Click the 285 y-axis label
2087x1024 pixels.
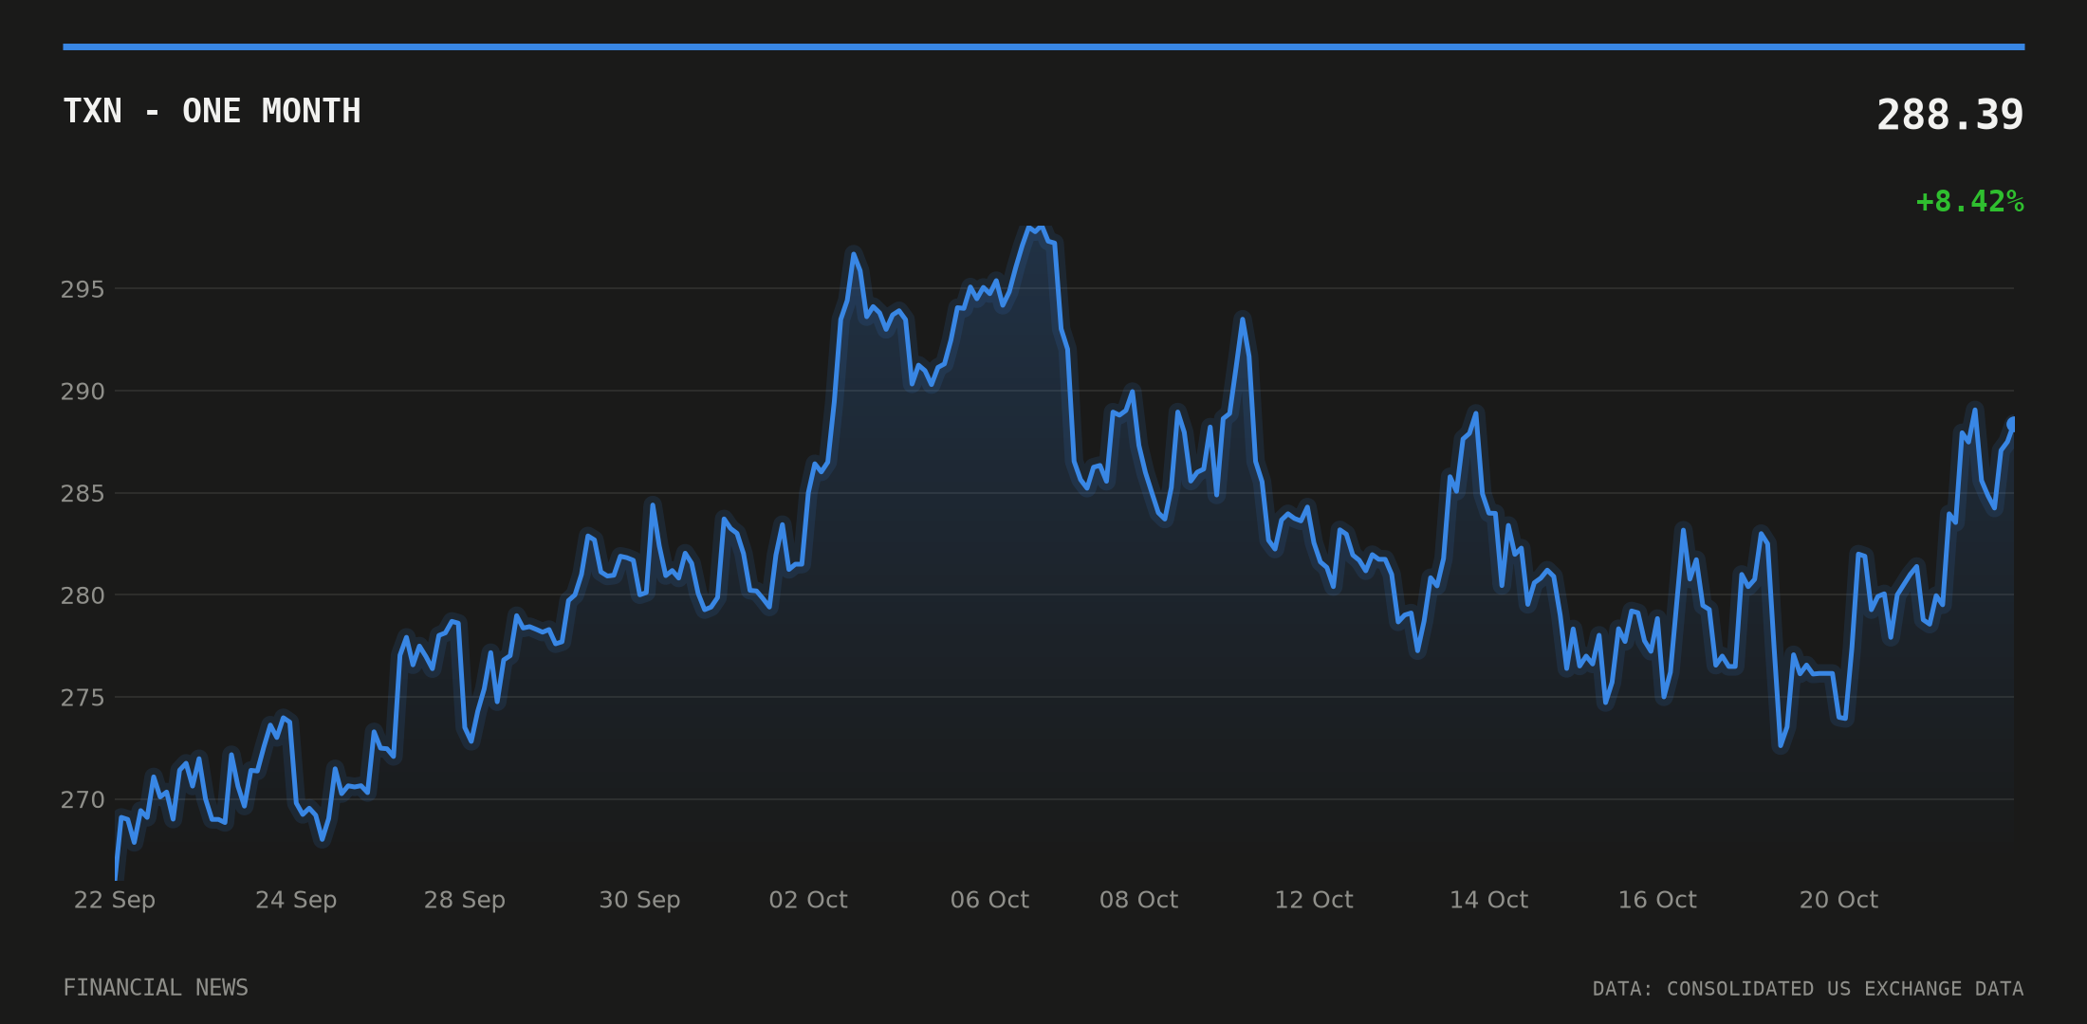83,494
